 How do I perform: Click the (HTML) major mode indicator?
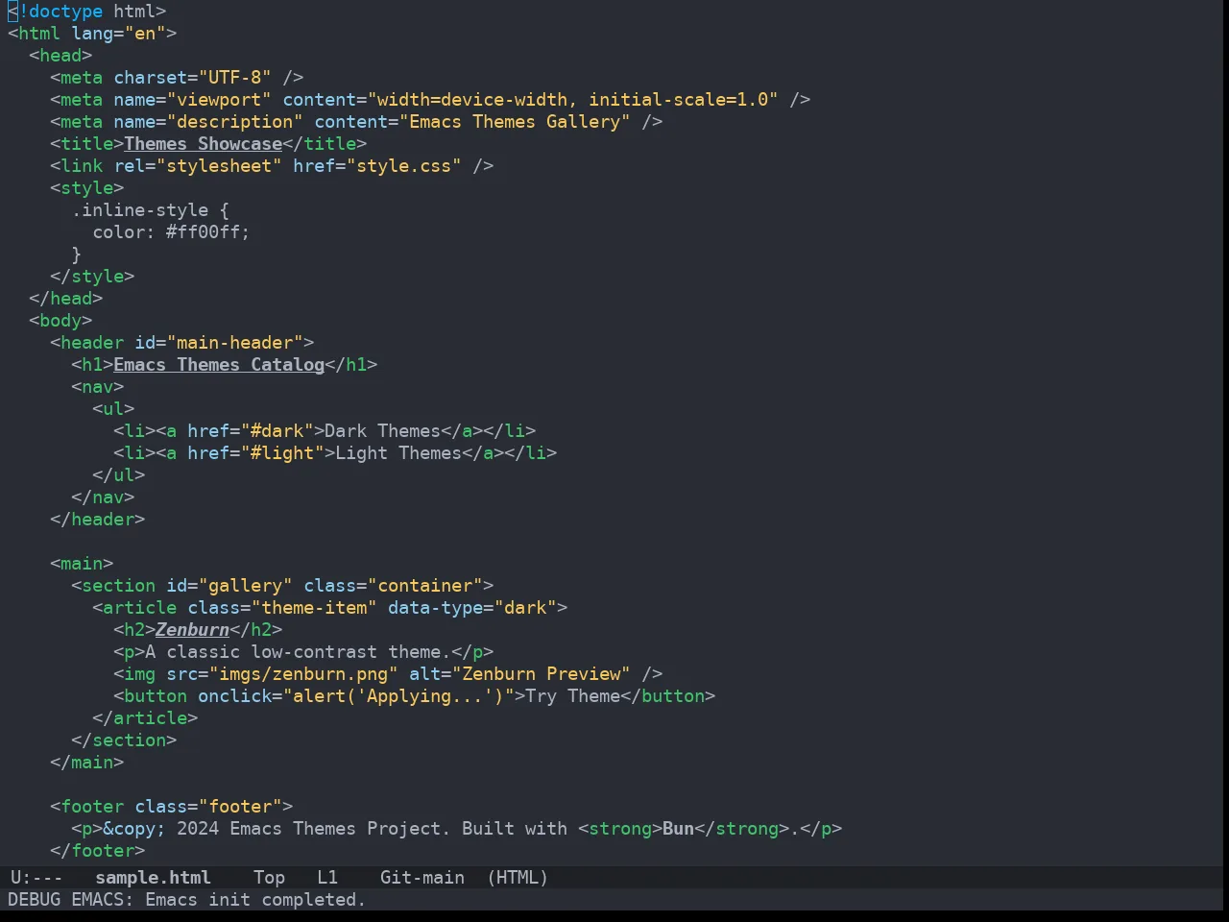point(518,877)
